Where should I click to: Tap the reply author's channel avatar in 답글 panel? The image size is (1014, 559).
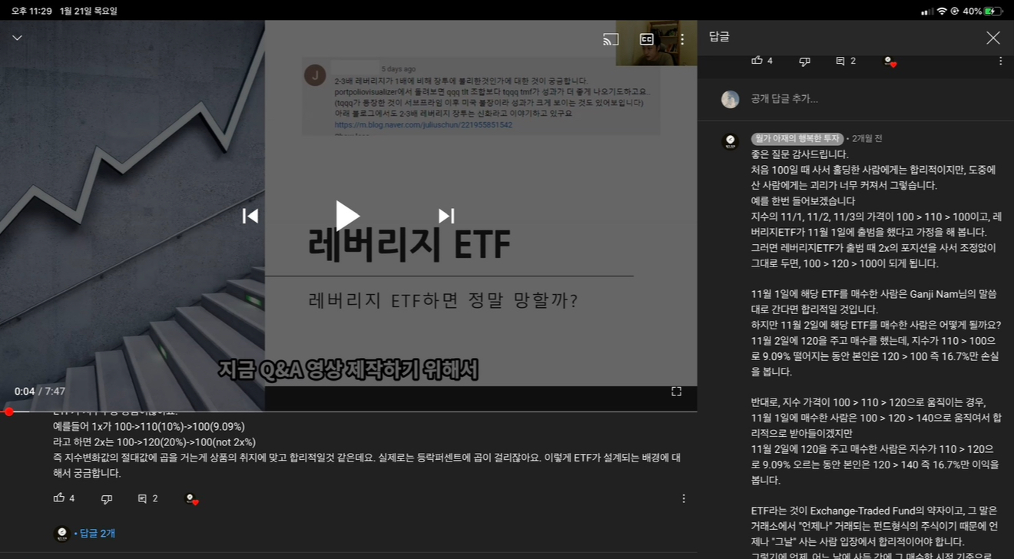730,141
